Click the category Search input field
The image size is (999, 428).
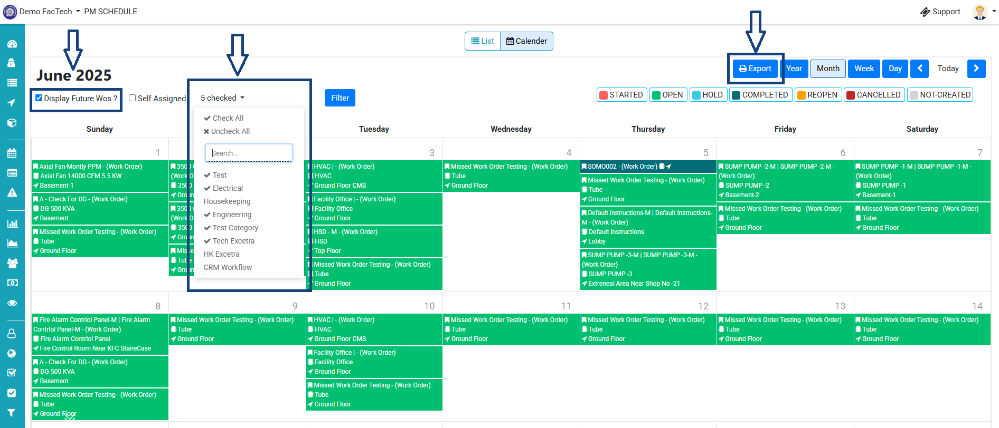[249, 153]
